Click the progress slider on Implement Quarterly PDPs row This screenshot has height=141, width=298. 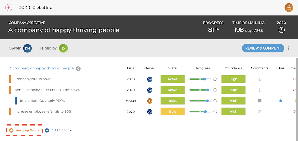point(201,101)
